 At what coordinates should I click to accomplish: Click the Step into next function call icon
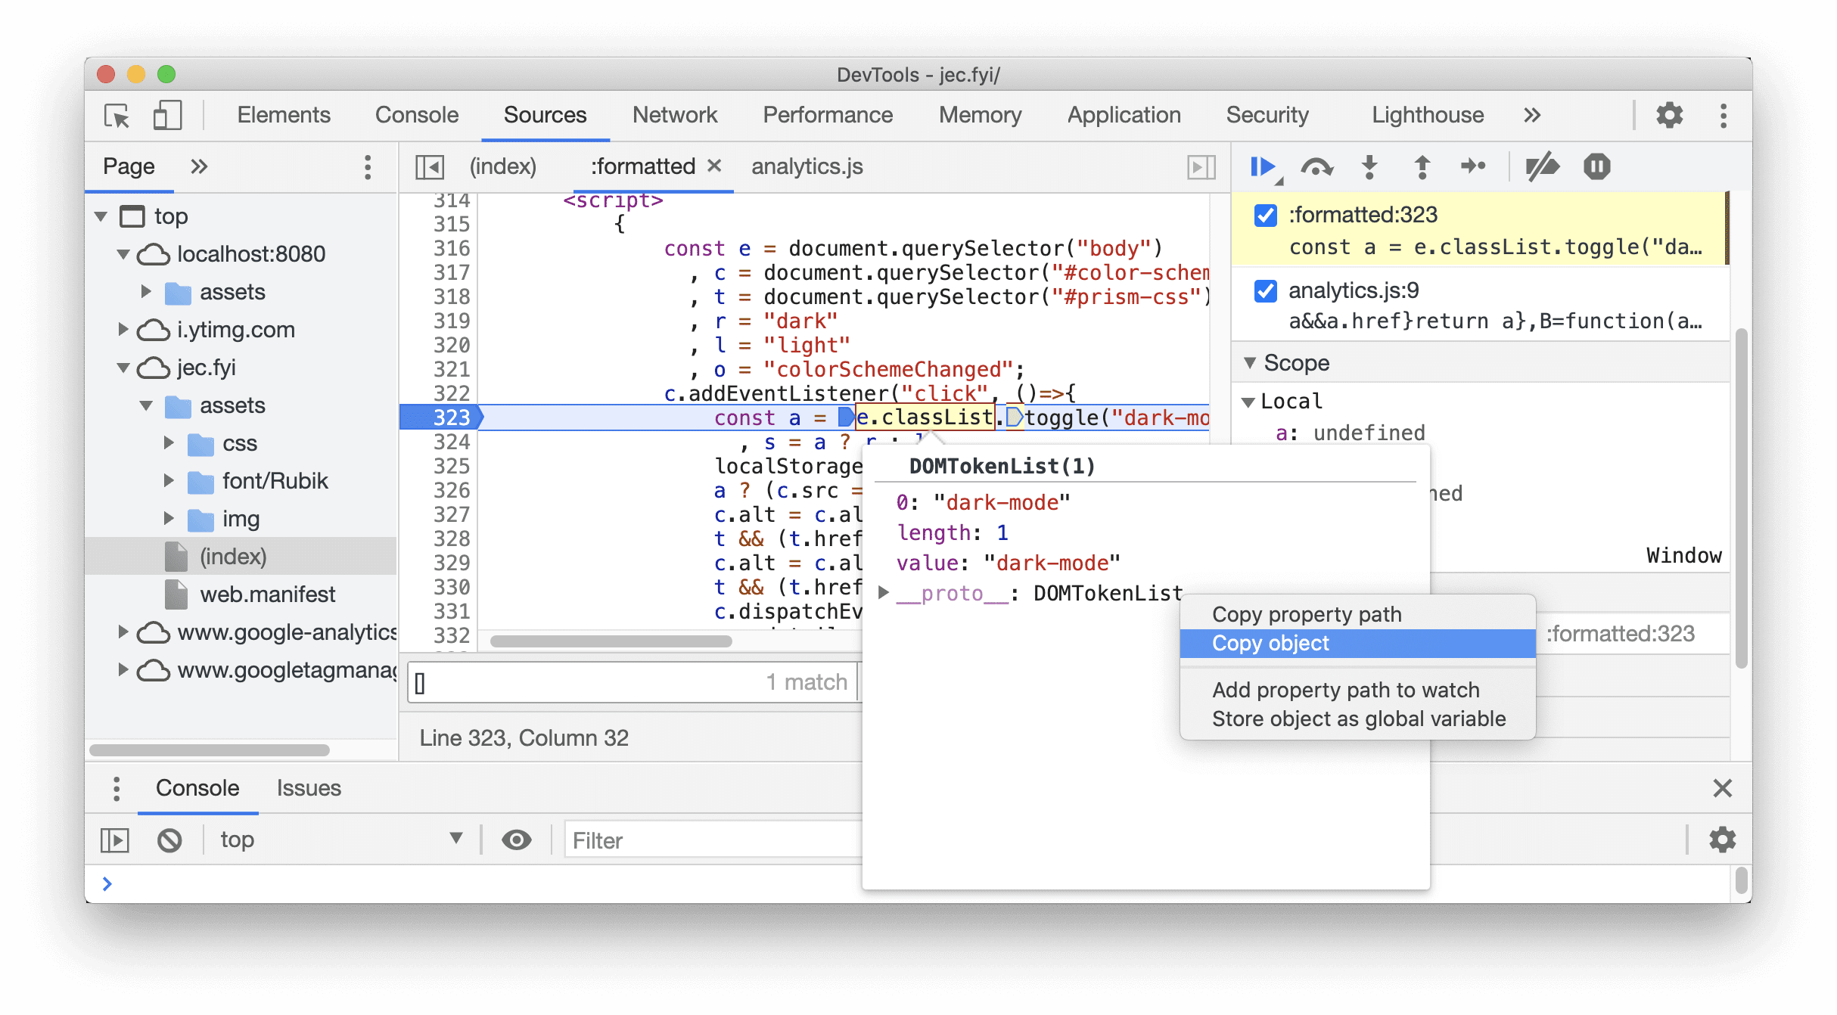[1371, 166]
